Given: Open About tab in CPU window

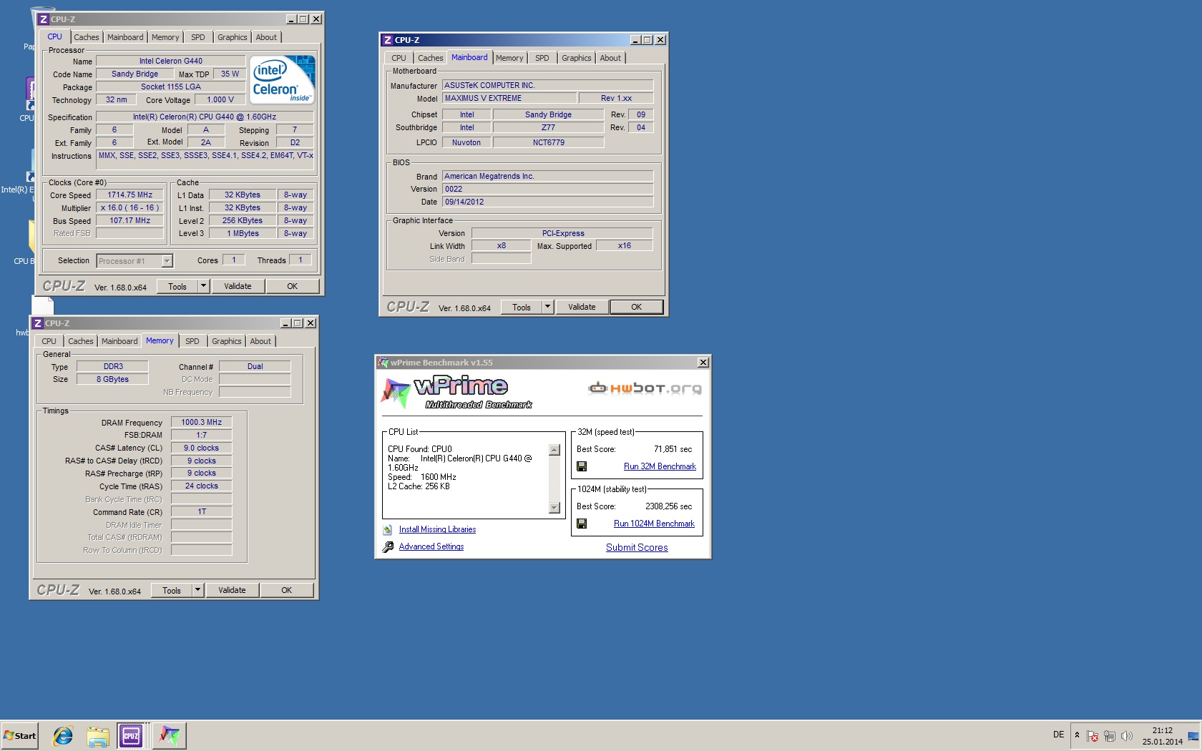Looking at the screenshot, I should click(x=266, y=37).
